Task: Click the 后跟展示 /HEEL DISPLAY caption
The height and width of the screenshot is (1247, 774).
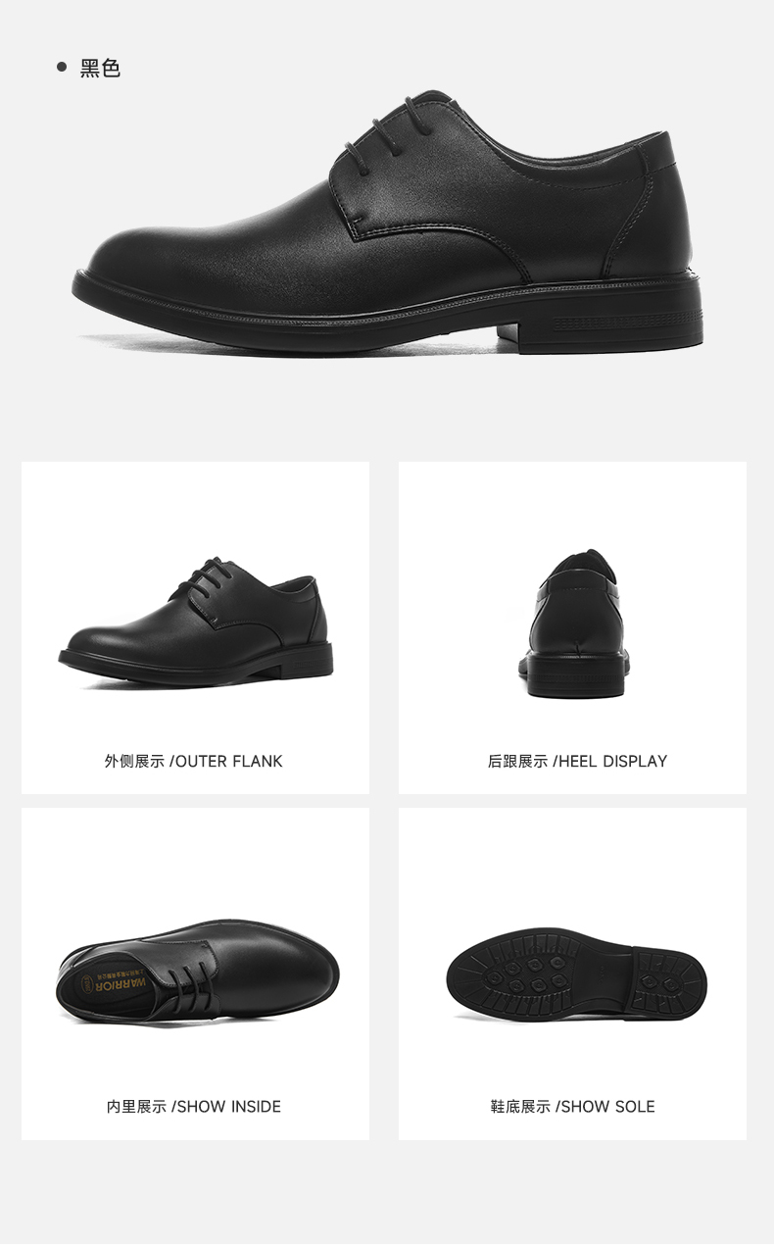Action: [577, 761]
